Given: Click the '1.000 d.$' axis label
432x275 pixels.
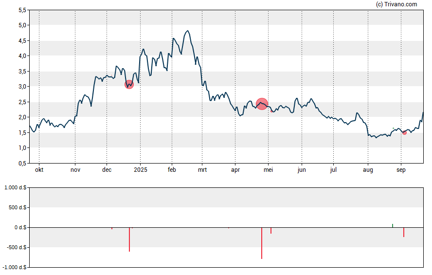Looking at the screenshot, I should (16, 188).
